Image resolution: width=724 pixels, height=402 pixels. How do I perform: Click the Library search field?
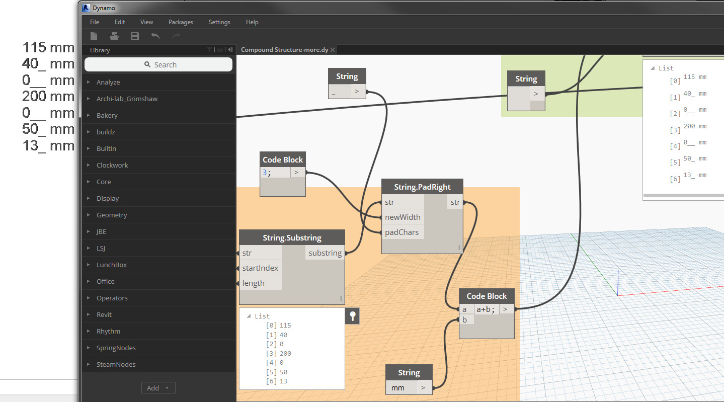(158, 64)
